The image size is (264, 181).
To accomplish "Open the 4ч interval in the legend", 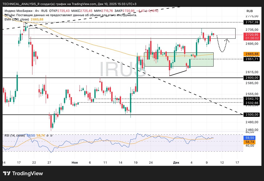I will click(x=37, y=11).
